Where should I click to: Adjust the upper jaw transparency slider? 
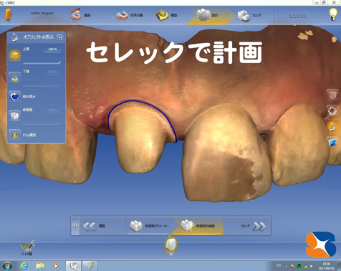pyautogui.click(x=42, y=63)
